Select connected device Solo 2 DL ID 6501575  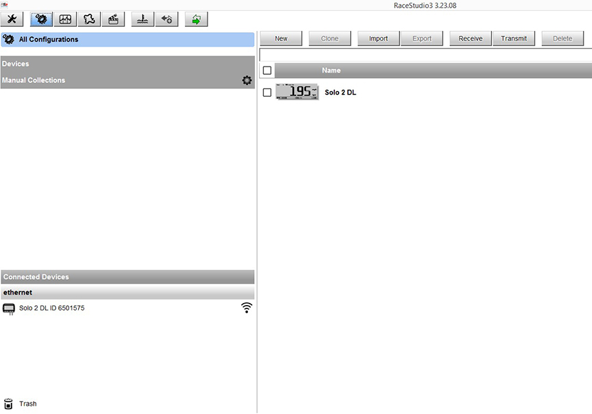127,308
